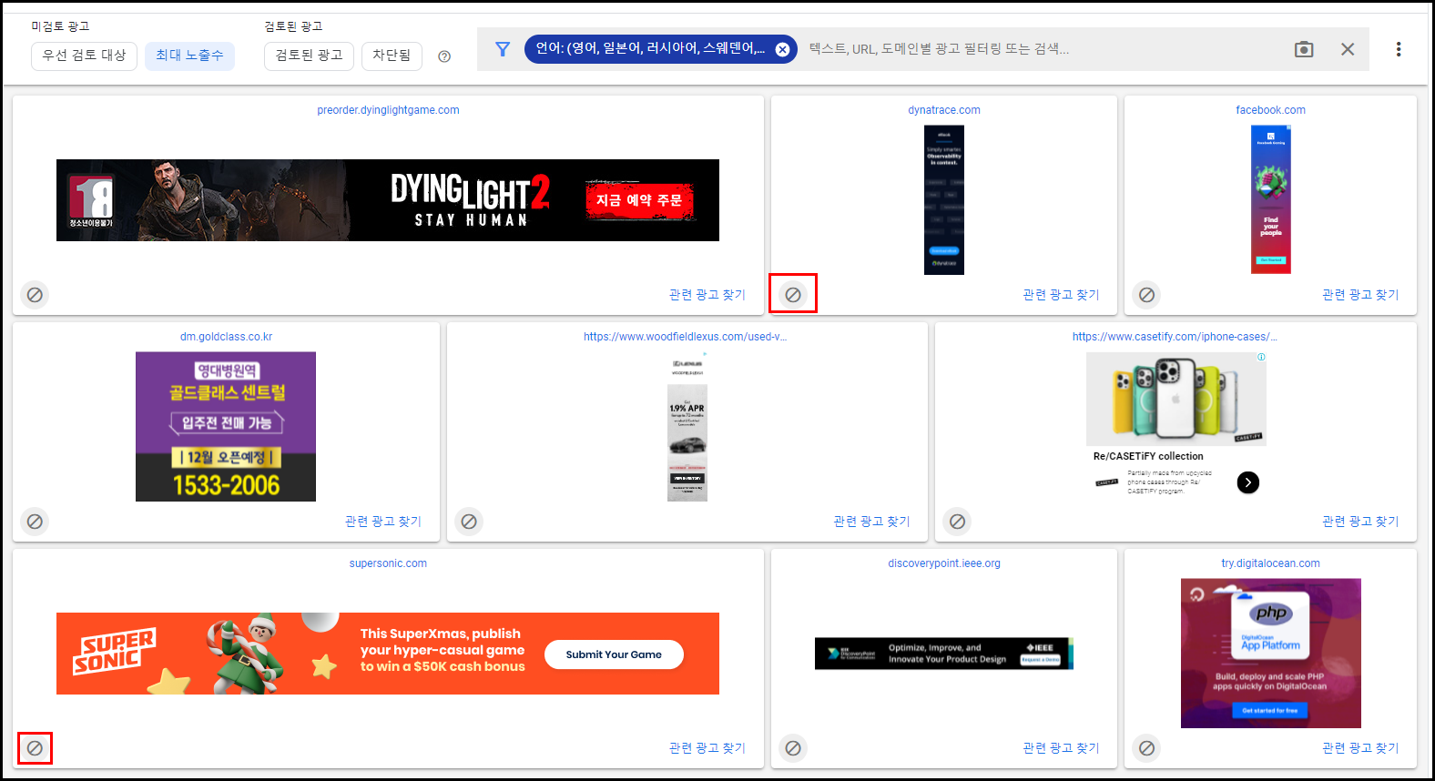
Task: Switch to 검토된 광고 tab
Action: 309,56
